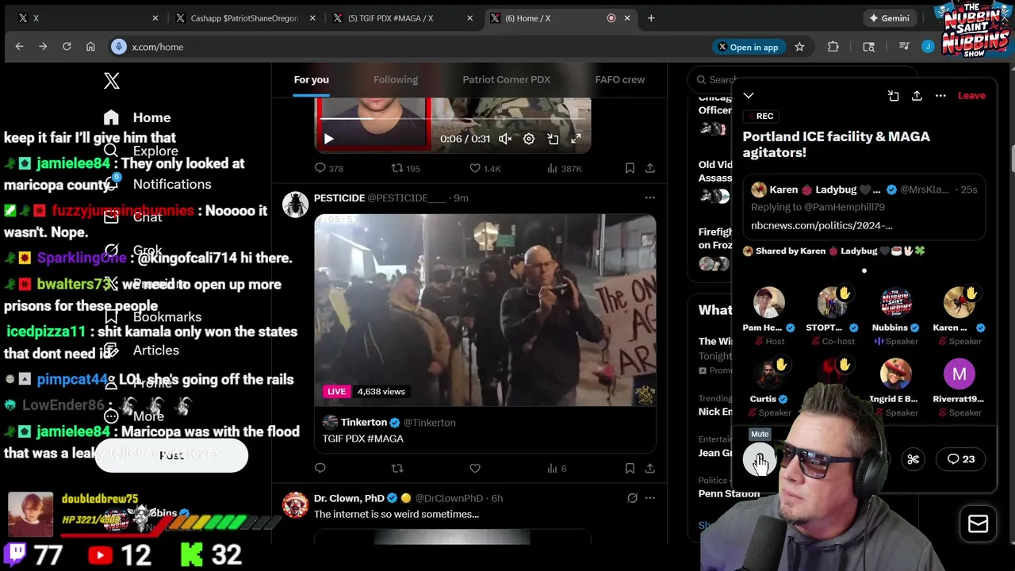Open the PESTICIDE post more options menu
1015x571 pixels.
point(649,197)
